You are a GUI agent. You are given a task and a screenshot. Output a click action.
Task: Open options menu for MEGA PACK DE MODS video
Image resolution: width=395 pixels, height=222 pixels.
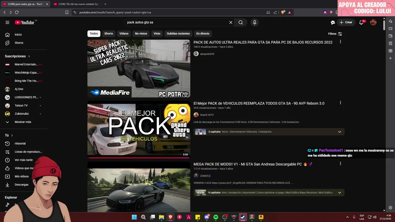point(340,164)
